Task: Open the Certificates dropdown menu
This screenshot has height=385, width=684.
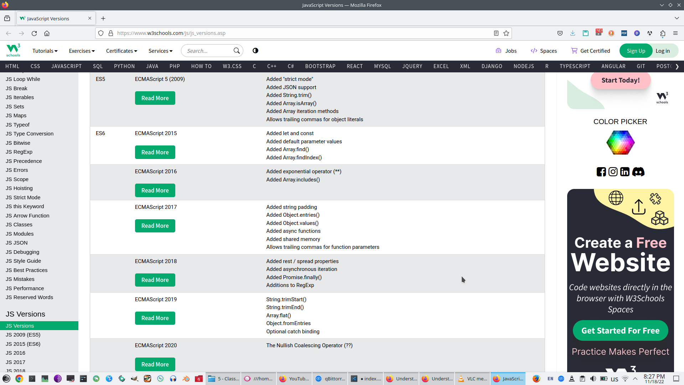Action: click(x=121, y=51)
